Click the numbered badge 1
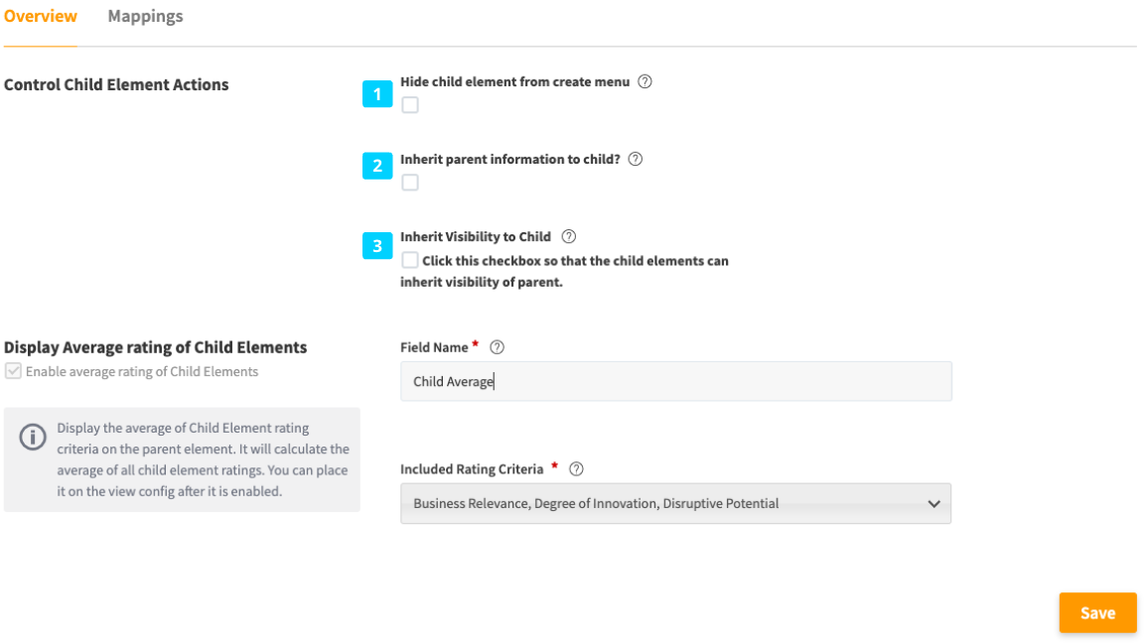Screen dimensions: 1147x643 click(x=377, y=95)
